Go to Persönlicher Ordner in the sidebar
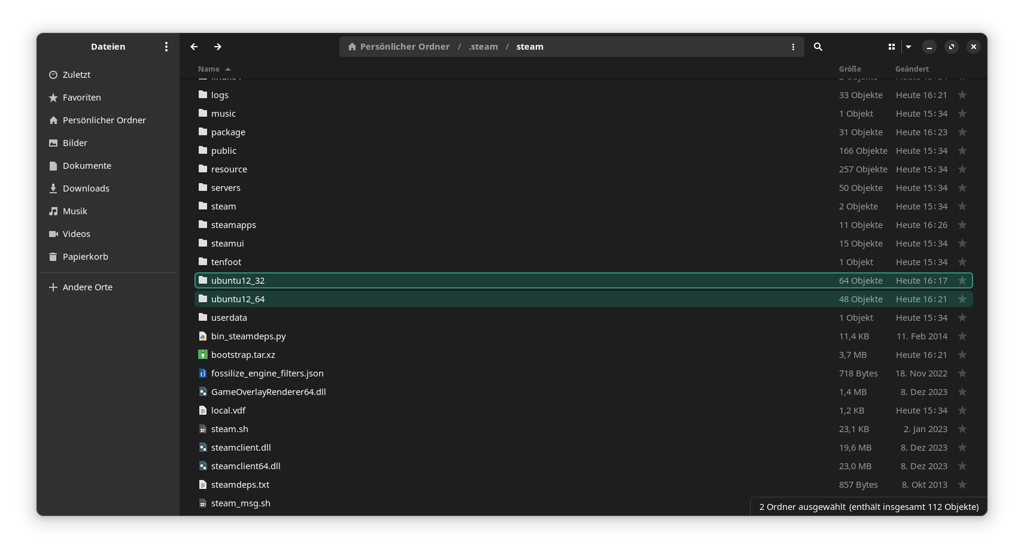1024x556 pixels. tap(108, 120)
